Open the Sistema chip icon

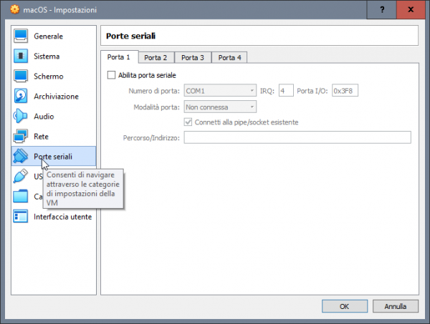point(21,56)
